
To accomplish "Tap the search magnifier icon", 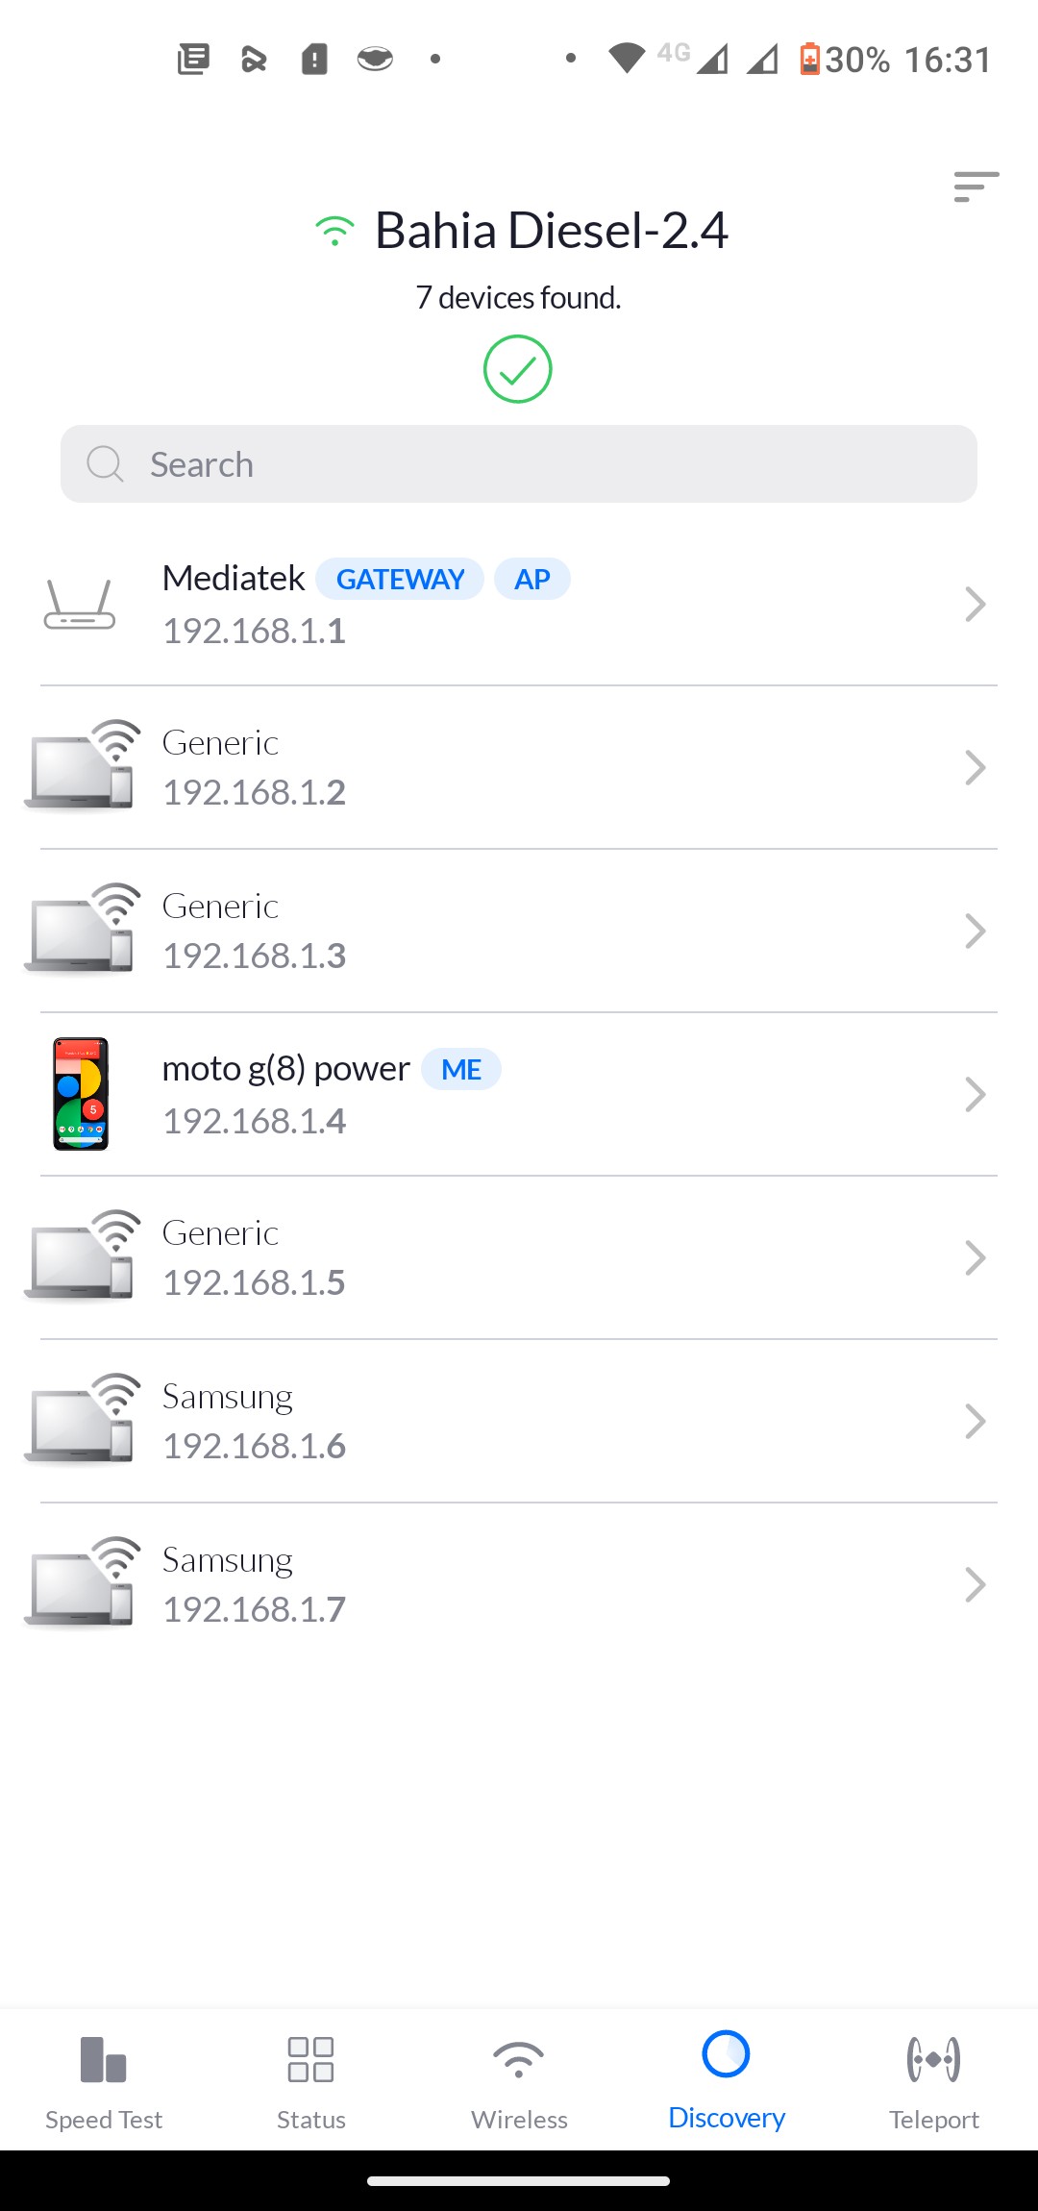I will pos(105,464).
